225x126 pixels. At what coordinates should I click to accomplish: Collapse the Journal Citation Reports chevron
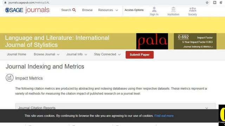pyautogui.click(x=207, y=108)
